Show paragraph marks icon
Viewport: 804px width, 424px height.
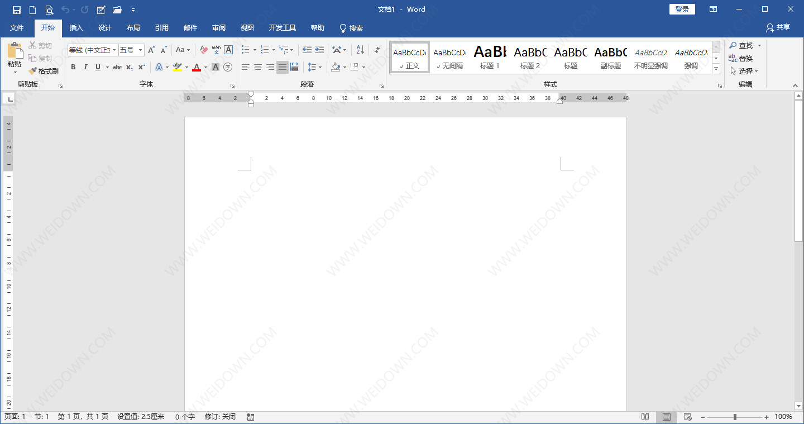point(378,50)
